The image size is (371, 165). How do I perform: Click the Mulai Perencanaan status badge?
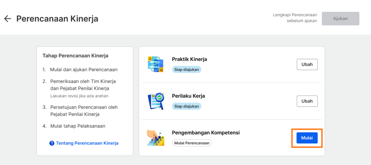pos(192,143)
